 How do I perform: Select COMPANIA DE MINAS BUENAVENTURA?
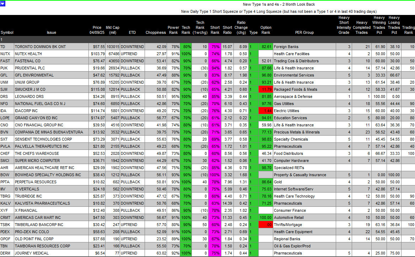(x=49, y=132)
